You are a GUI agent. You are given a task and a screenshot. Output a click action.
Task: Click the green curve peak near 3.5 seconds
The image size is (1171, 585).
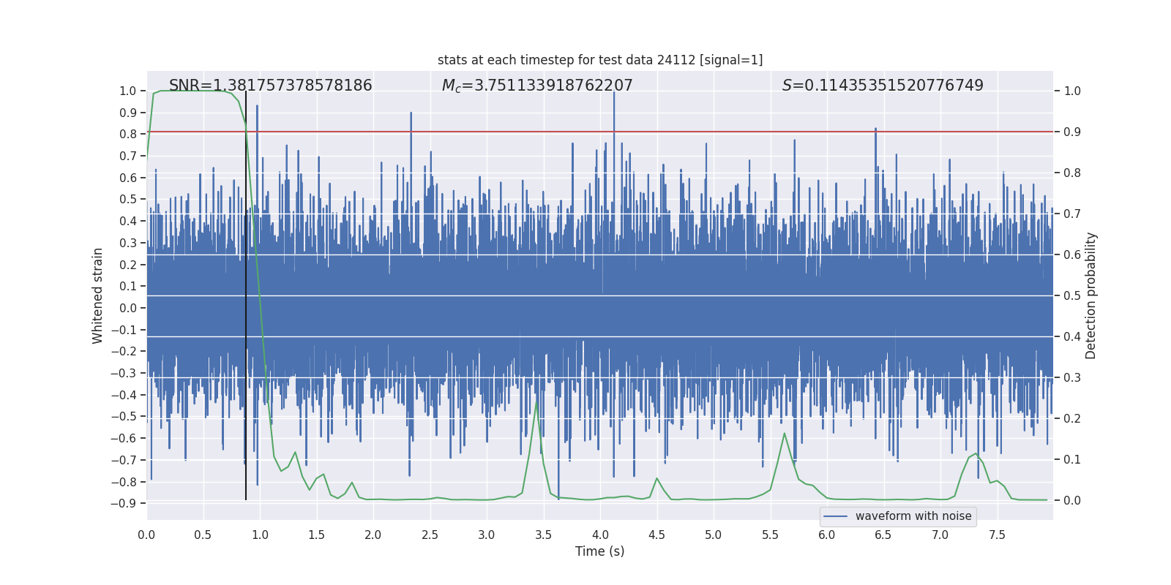pos(537,401)
